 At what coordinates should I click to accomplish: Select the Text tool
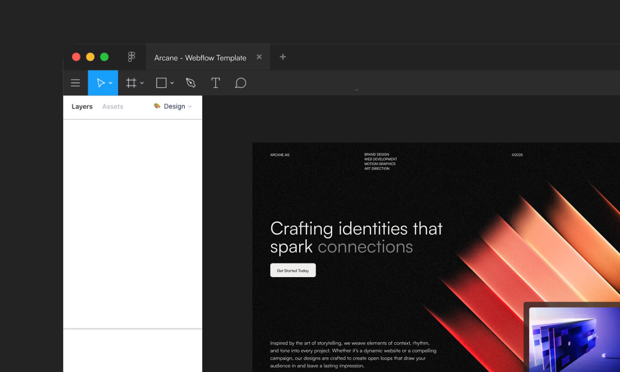(x=215, y=83)
